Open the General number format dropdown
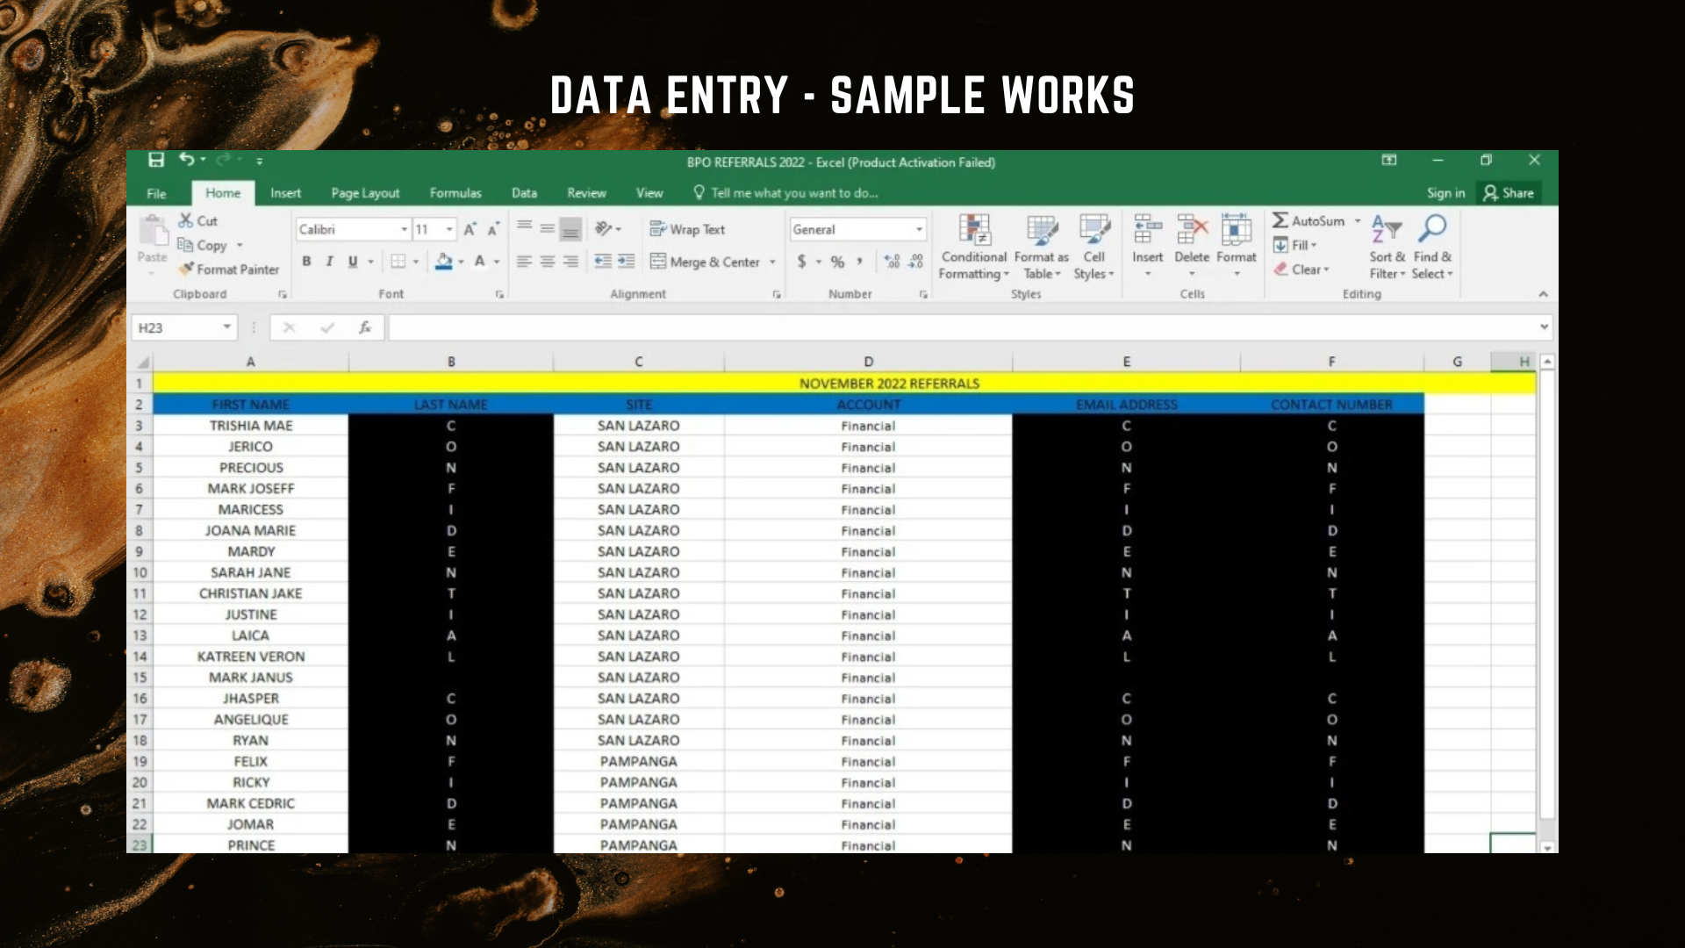Viewport: 1685px width, 948px height. pos(919,229)
